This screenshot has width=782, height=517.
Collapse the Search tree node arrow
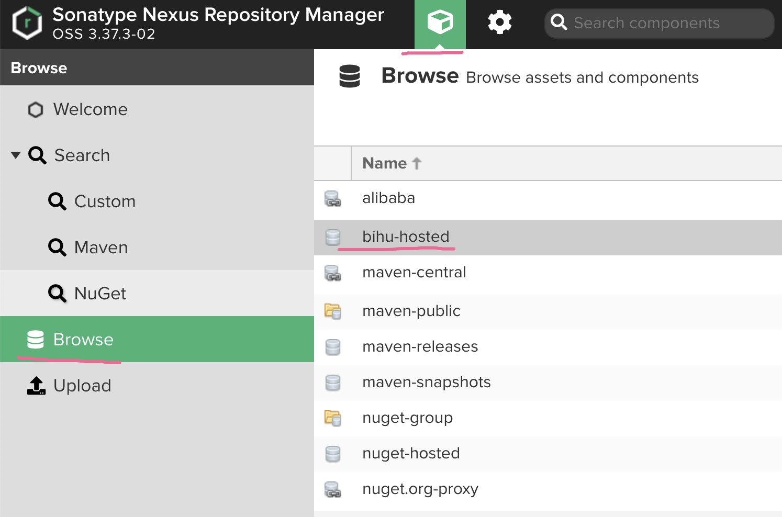(16, 155)
